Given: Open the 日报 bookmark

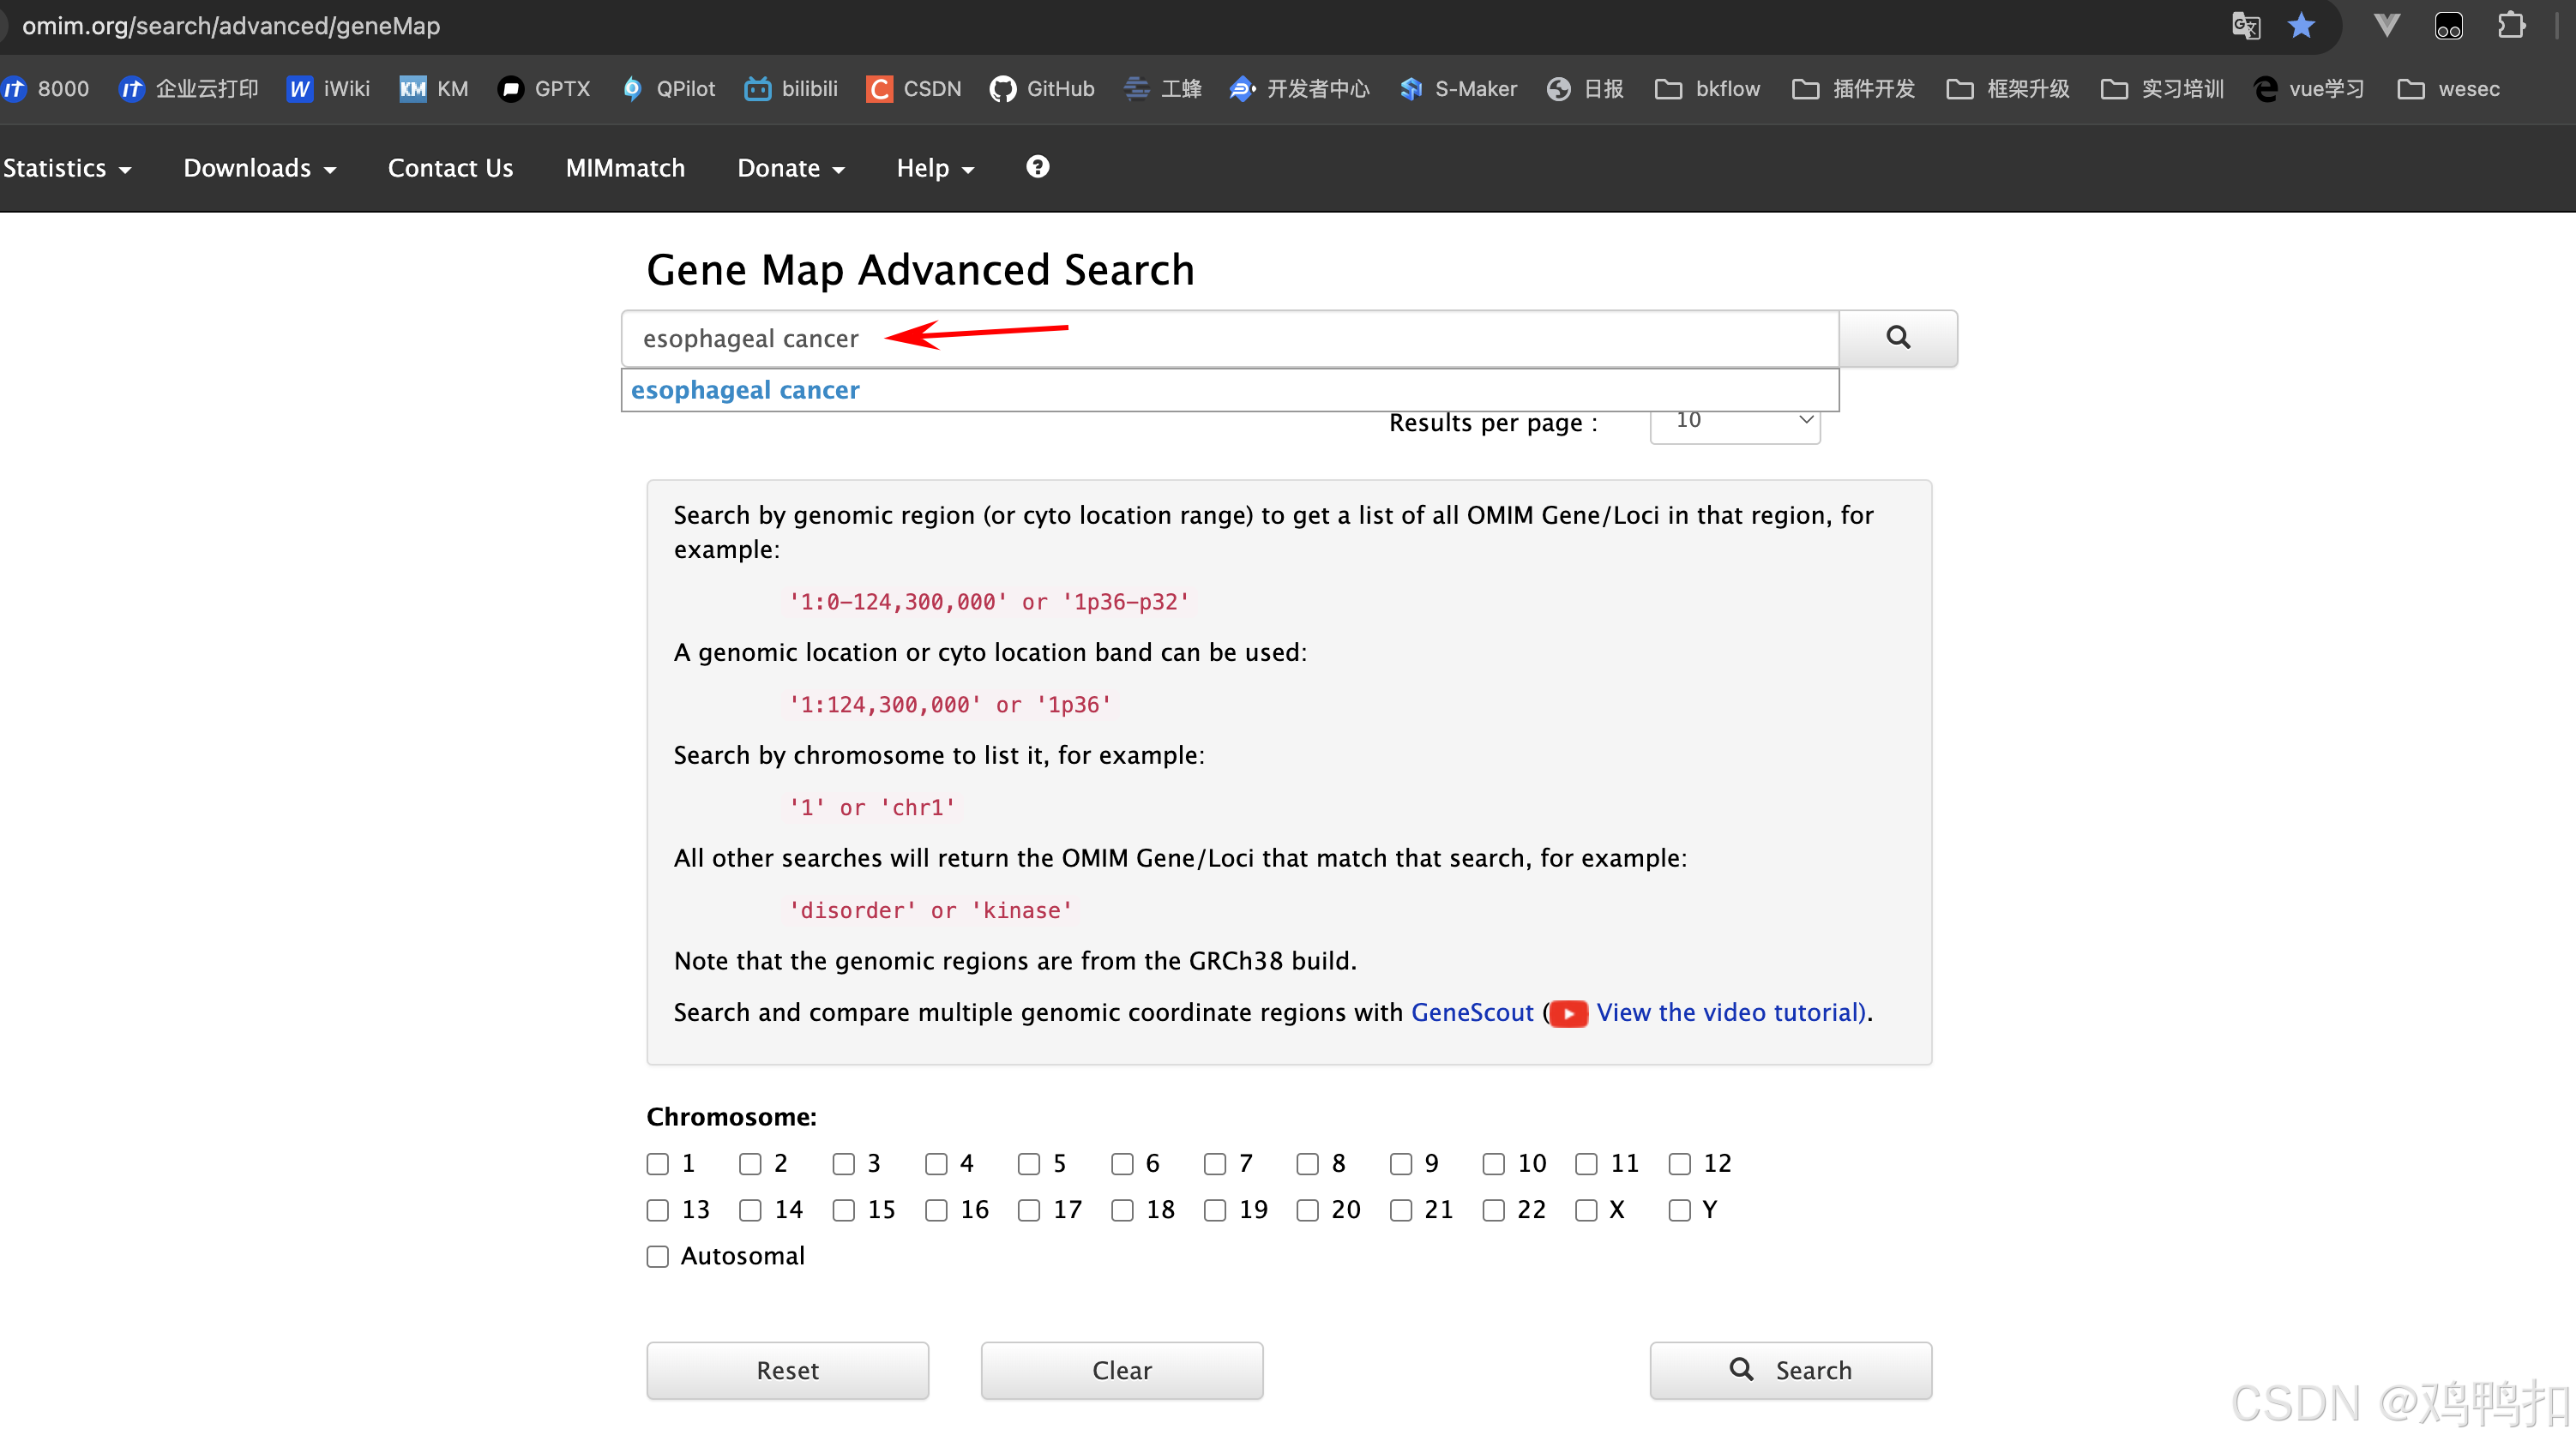Looking at the screenshot, I should click(x=1585, y=89).
